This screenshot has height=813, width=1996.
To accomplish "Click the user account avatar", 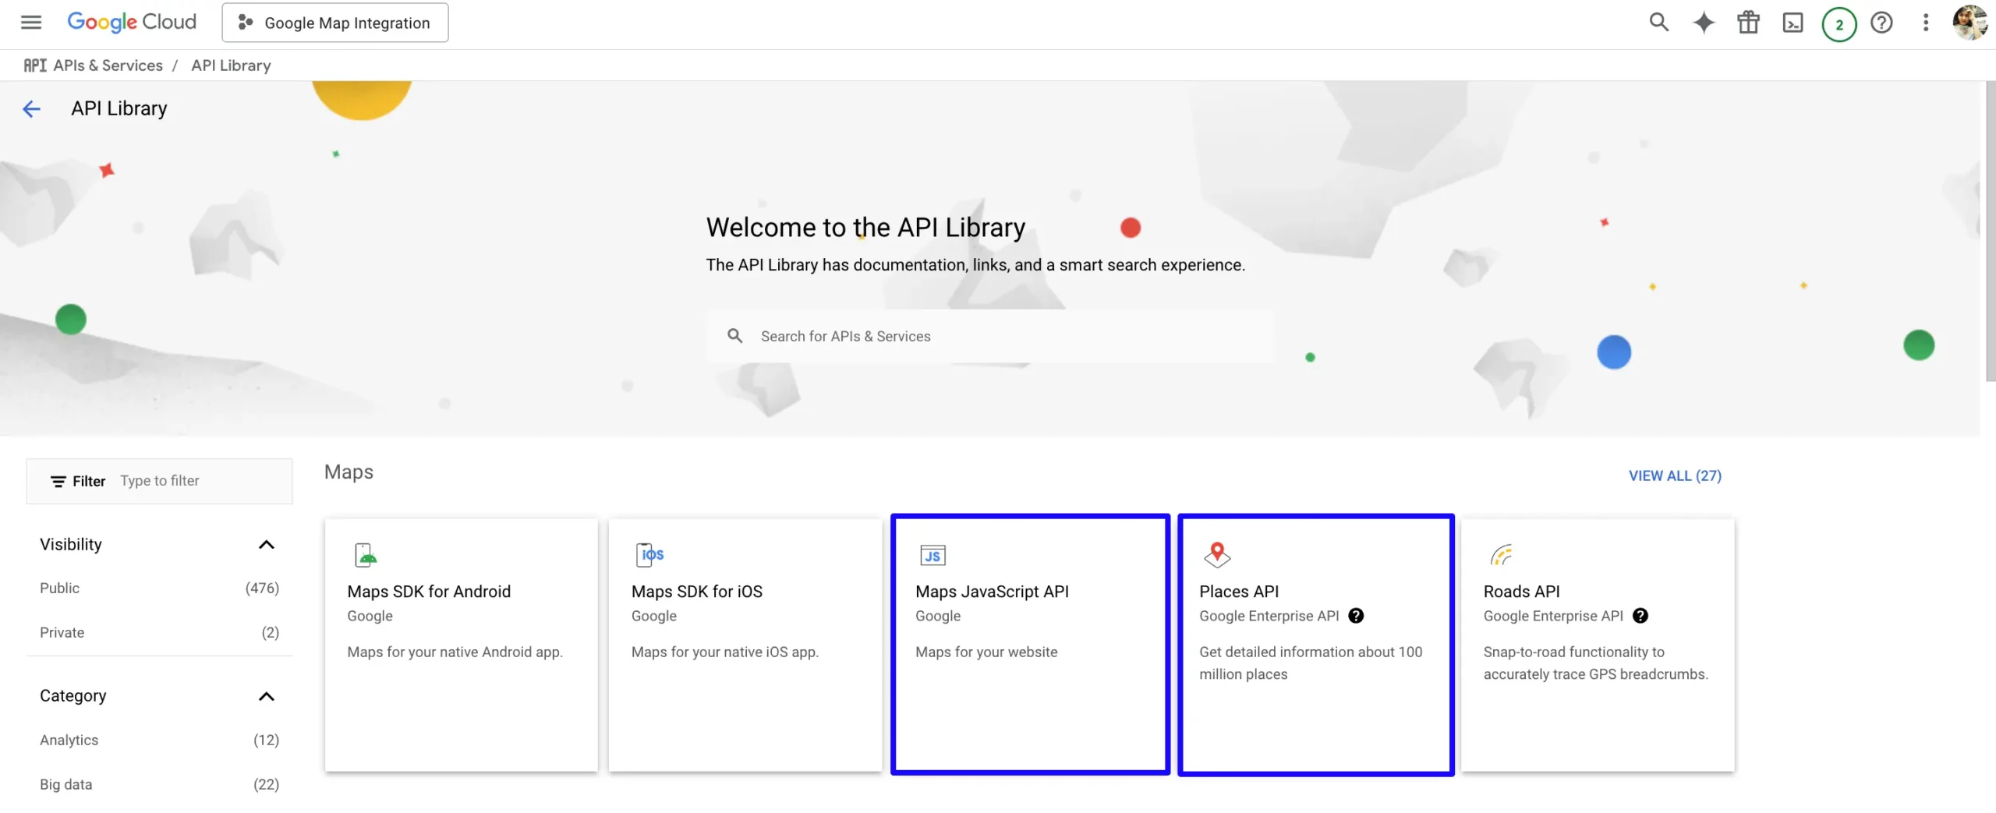I will click(1970, 23).
